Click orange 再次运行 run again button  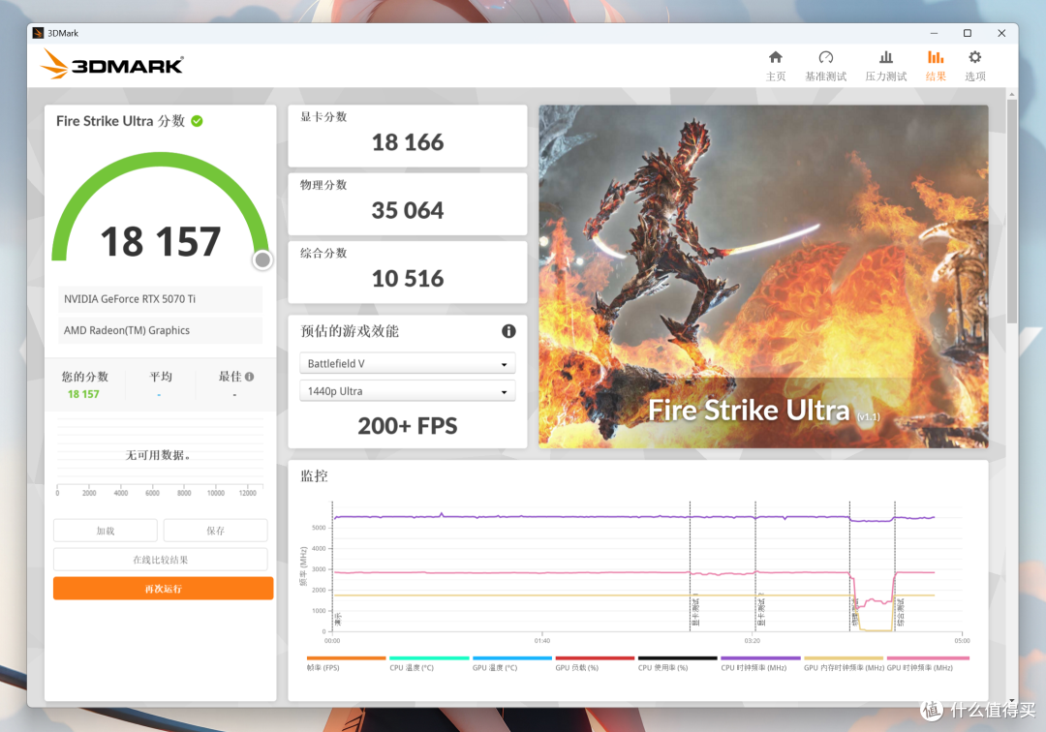point(164,589)
